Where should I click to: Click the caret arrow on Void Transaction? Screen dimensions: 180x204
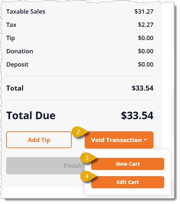pyautogui.click(x=145, y=140)
